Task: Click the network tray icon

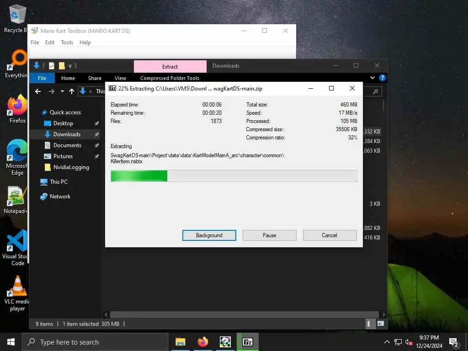Action: [x=398, y=342]
